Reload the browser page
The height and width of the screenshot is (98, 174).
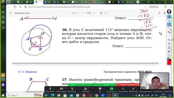coord(20,7)
